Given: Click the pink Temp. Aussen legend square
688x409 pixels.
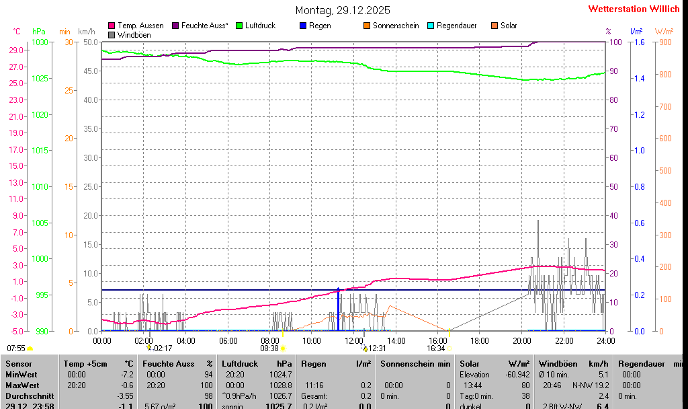Looking at the screenshot, I should tap(112, 26).
